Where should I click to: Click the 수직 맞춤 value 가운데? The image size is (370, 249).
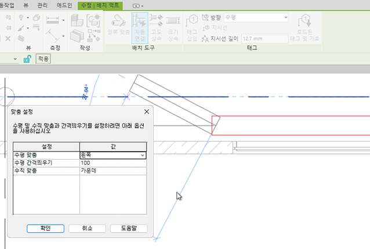coord(113,171)
